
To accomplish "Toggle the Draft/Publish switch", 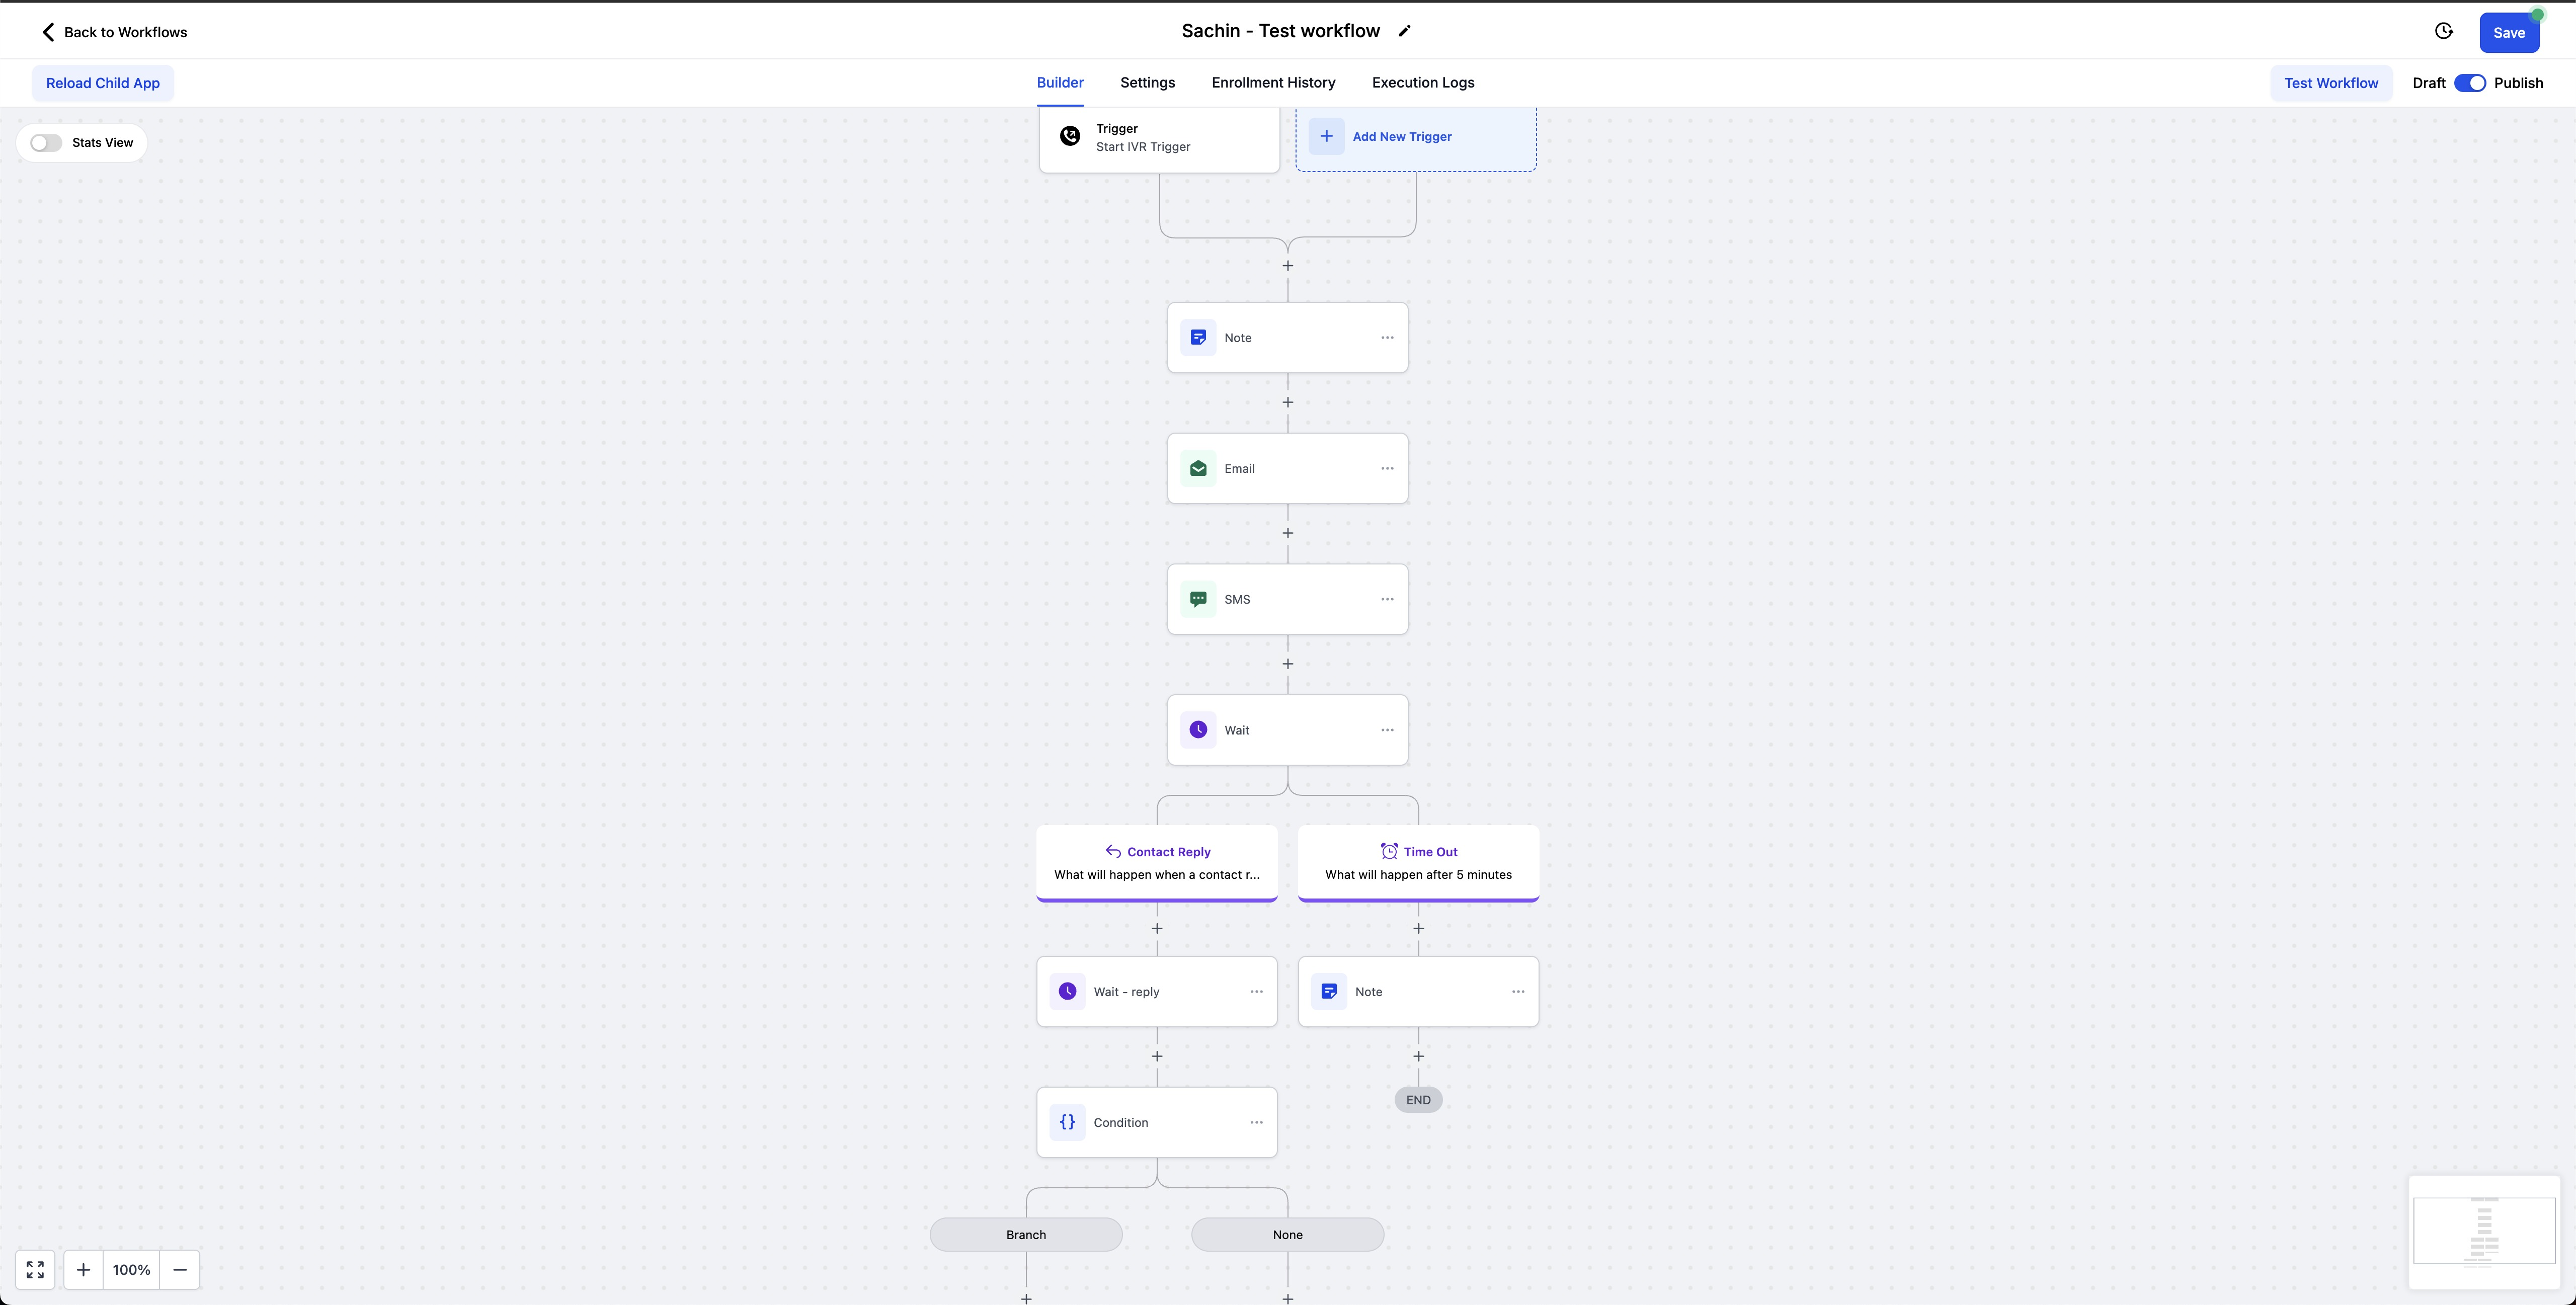I will [x=2469, y=83].
